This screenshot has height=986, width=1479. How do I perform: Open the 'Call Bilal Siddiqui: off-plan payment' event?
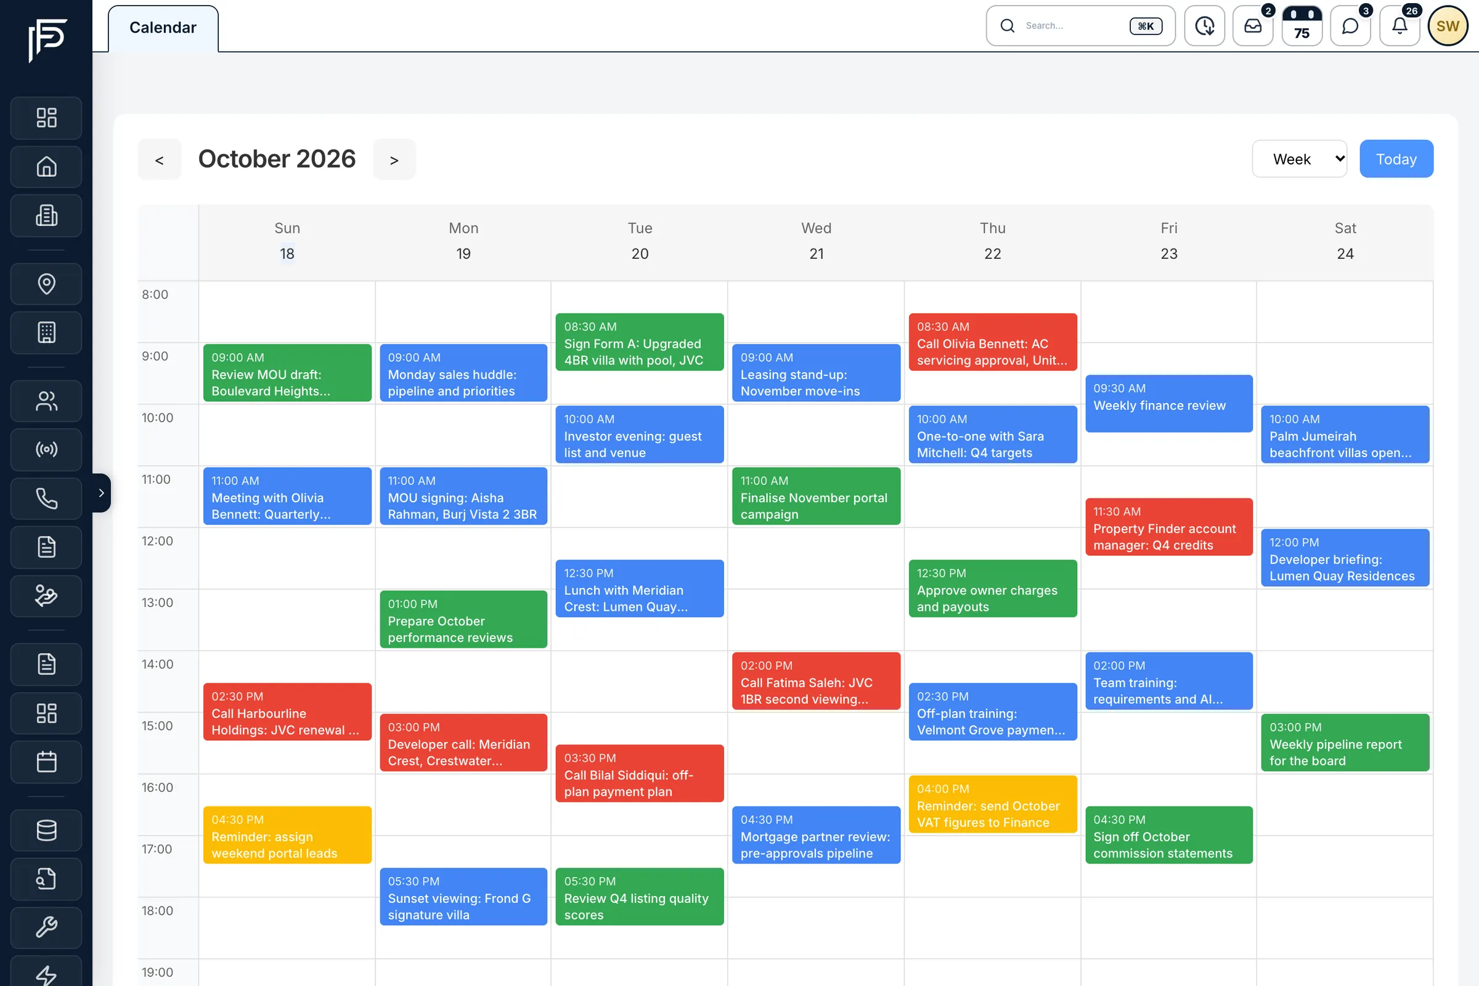[x=640, y=773]
